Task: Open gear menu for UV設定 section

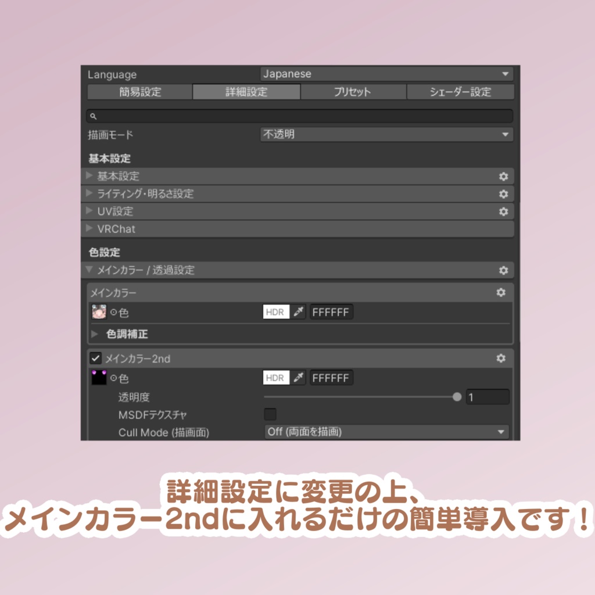Action: 504,212
